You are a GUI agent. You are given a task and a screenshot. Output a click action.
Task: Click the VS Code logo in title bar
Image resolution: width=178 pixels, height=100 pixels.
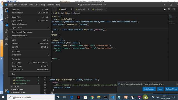6,5
